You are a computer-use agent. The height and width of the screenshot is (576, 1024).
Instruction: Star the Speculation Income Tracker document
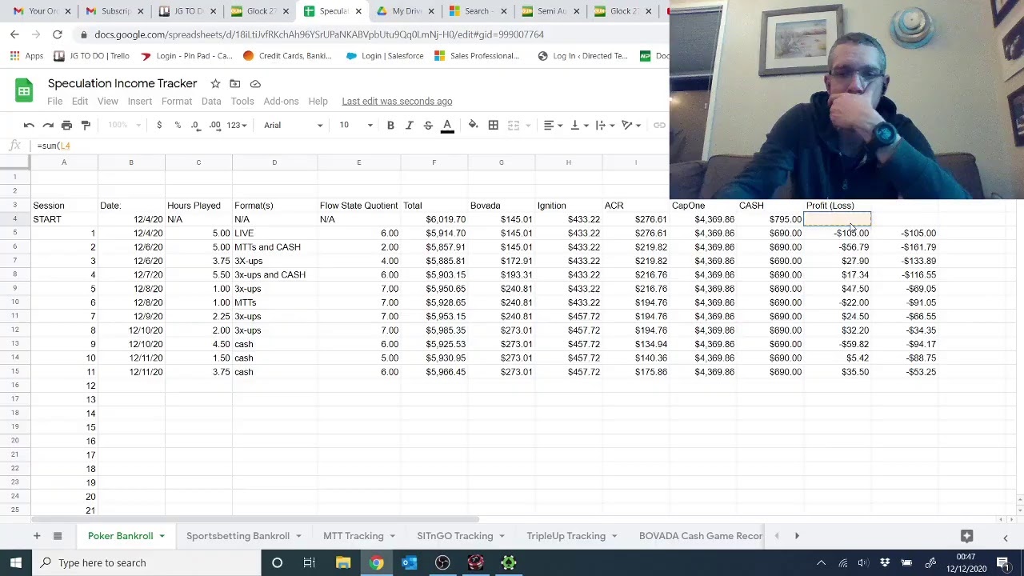coord(215,83)
